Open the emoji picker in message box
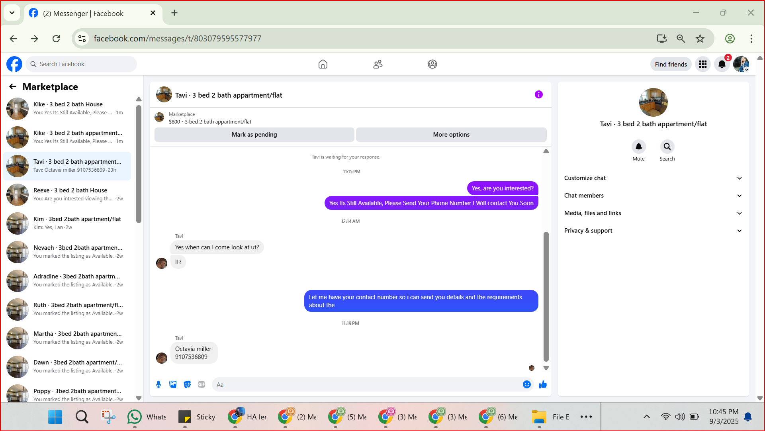Viewport: 765px width, 431px height. pos(527,384)
